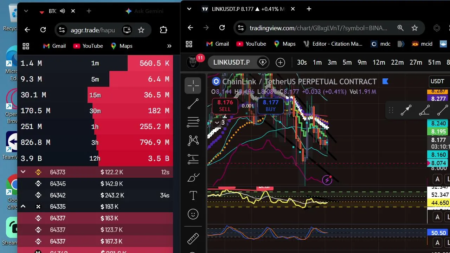Open the Fibonacci retracement tools
Image resolution: width=450 pixels, height=253 pixels.
point(193,122)
